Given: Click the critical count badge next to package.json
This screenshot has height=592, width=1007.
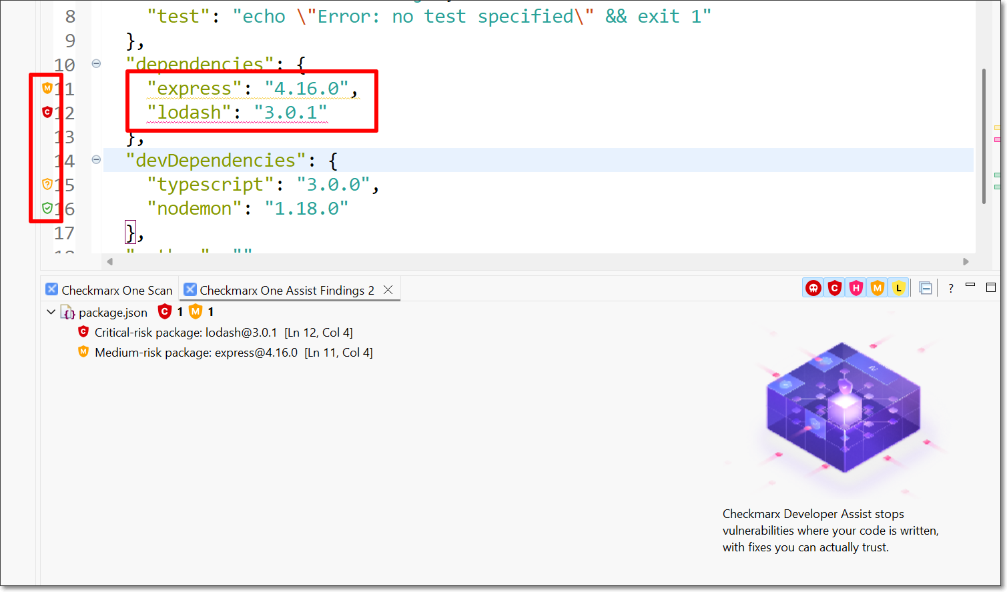Looking at the screenshot, I should pos(165,311).
